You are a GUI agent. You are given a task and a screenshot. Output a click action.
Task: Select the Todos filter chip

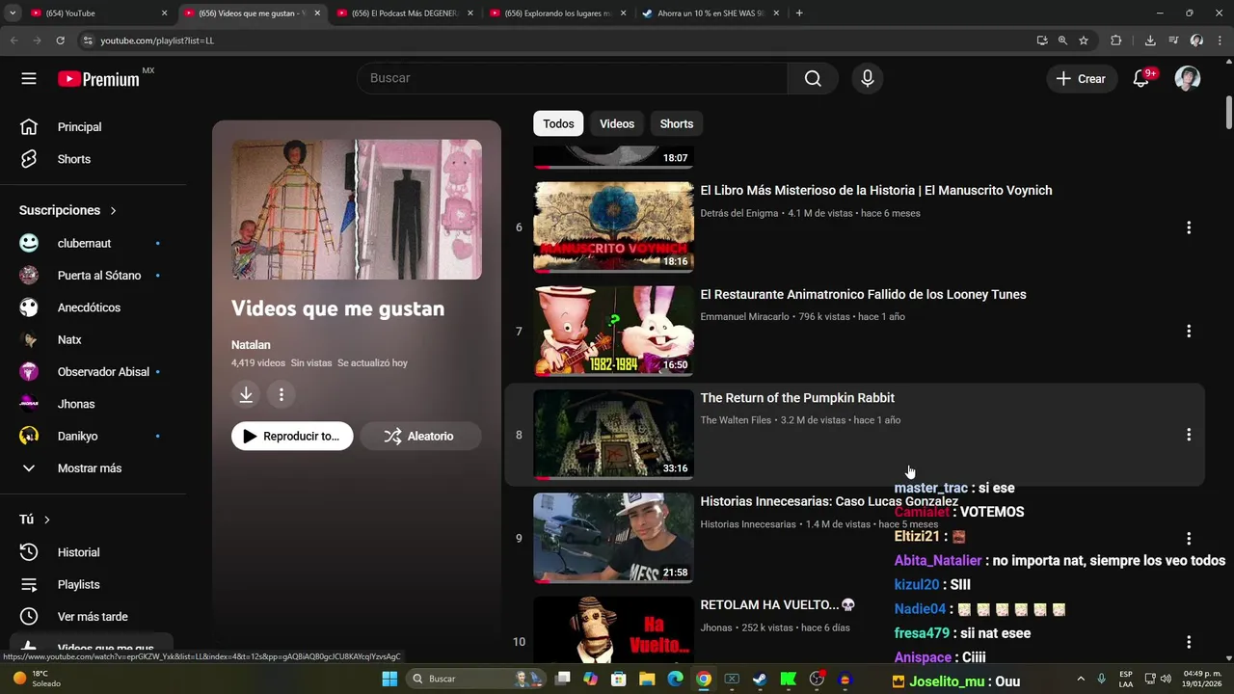pyautogui.click(x=558, y=123)
